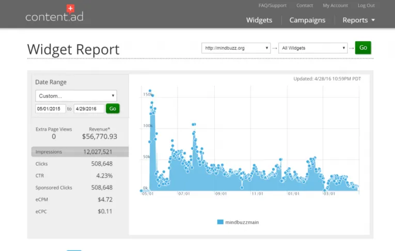Click the Go button beside All Widgets

[363, 48]
